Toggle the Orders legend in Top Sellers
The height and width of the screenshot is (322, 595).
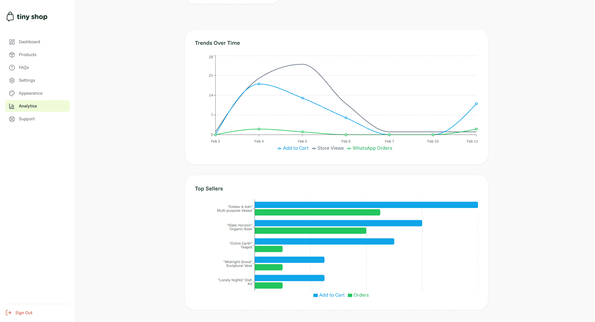(358, 295)
